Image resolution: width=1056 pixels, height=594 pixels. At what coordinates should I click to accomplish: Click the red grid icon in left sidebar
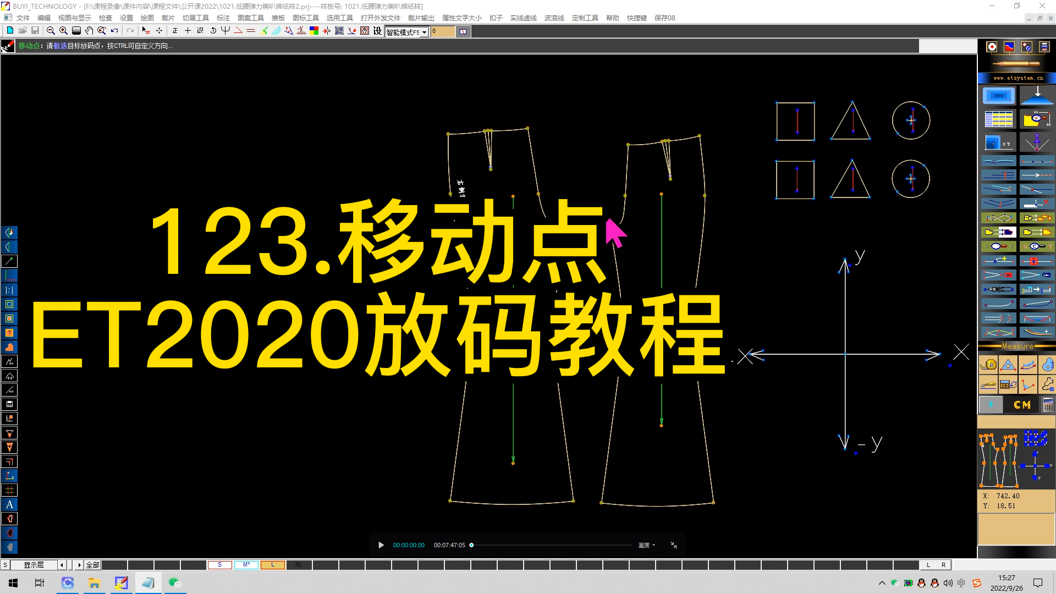click(x=9, y=490)
